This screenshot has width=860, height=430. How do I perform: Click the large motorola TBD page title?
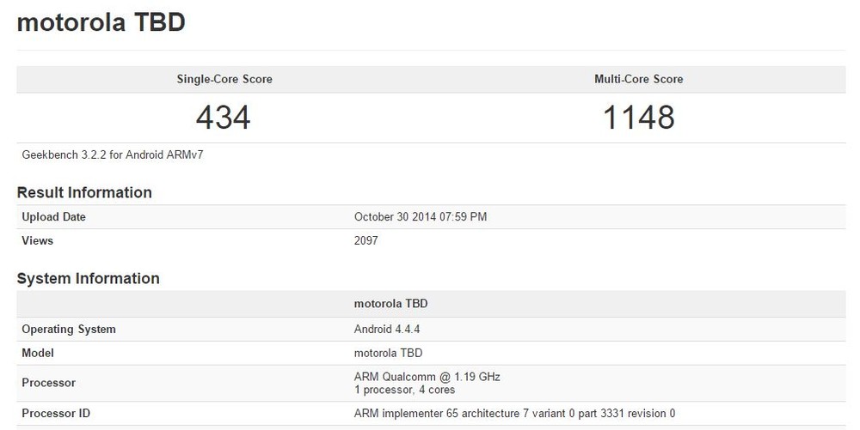[101, 23]
